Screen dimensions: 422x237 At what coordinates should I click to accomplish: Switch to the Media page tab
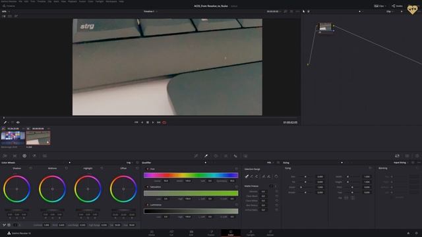[x=152, y=233]
